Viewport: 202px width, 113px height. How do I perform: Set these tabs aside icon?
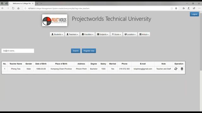pyautogui.click(x=6, y=3)
